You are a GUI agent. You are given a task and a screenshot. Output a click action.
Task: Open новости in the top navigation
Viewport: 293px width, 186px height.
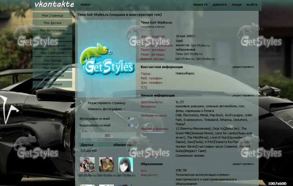[200, 5]
